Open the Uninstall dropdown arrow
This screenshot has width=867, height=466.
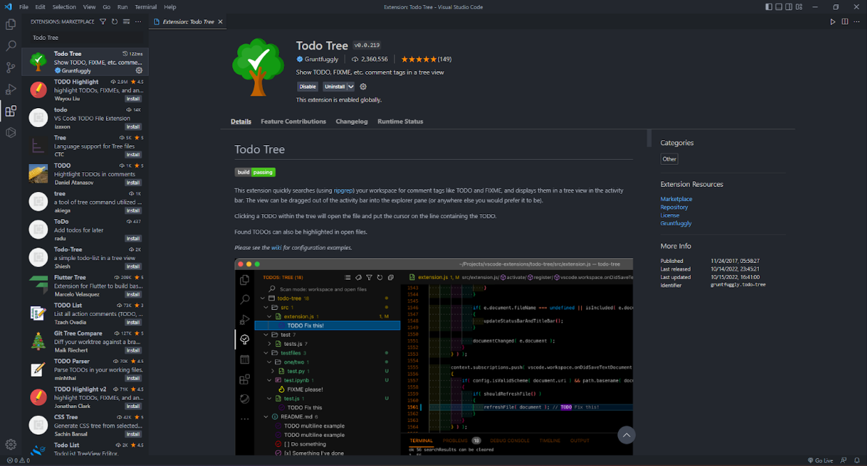tap(351, 87)
